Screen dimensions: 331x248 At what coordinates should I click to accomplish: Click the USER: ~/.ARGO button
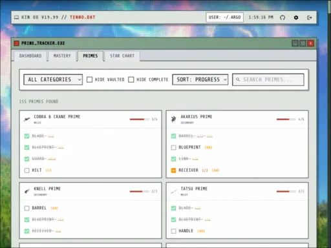click(224, 17)
